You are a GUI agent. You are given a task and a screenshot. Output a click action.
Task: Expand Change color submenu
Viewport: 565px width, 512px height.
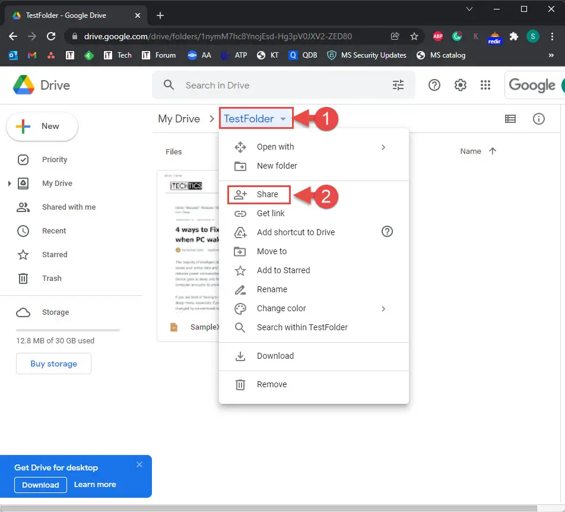click(383, 309)
